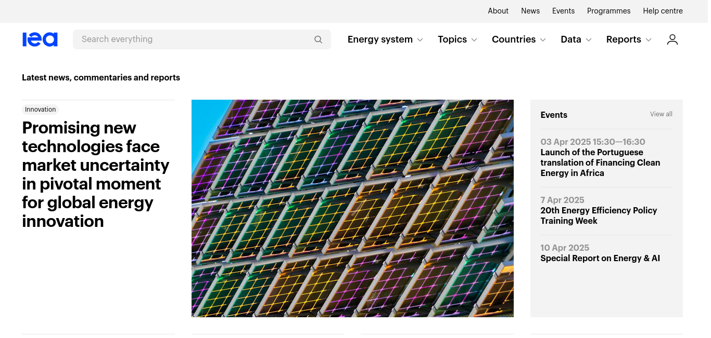
Task: Open the Help centre
Action: tap(663, 11)
